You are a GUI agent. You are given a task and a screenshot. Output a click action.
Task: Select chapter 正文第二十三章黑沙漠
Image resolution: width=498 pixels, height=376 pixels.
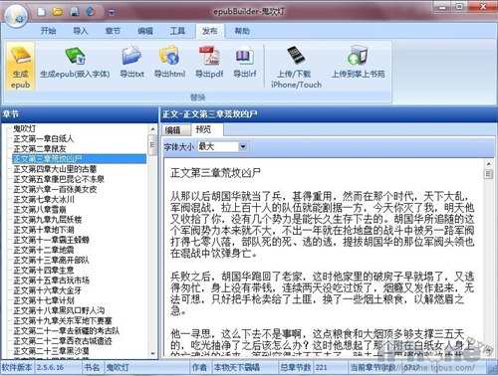[x=52, y=351]
